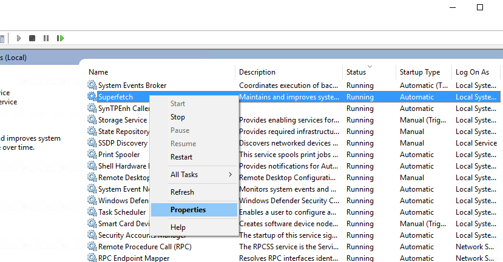
Task: Choose Restart from the context menu
Action: click(x=194, y=157)
